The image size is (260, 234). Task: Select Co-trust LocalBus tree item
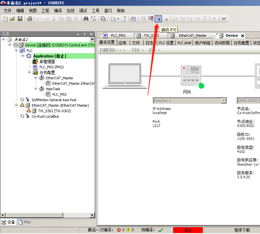point(45,116)
